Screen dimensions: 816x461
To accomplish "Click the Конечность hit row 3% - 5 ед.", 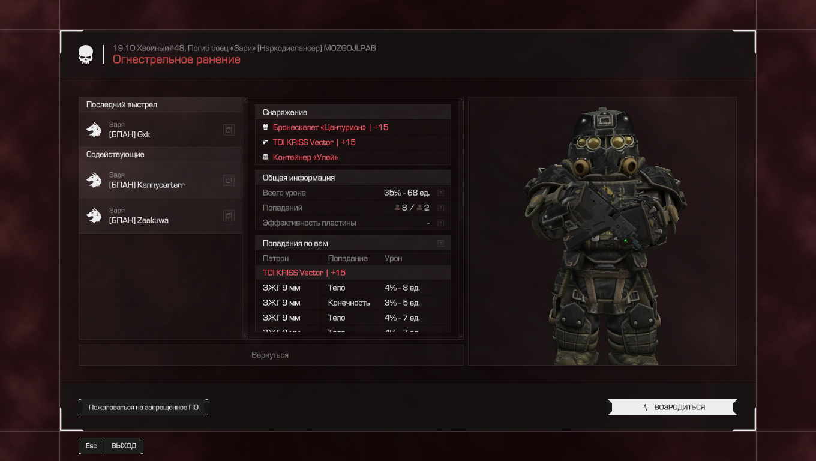I will click(353, 303).
